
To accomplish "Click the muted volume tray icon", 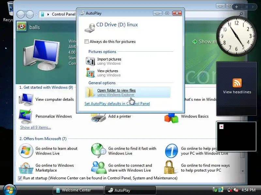I will (x=236, y=190).
